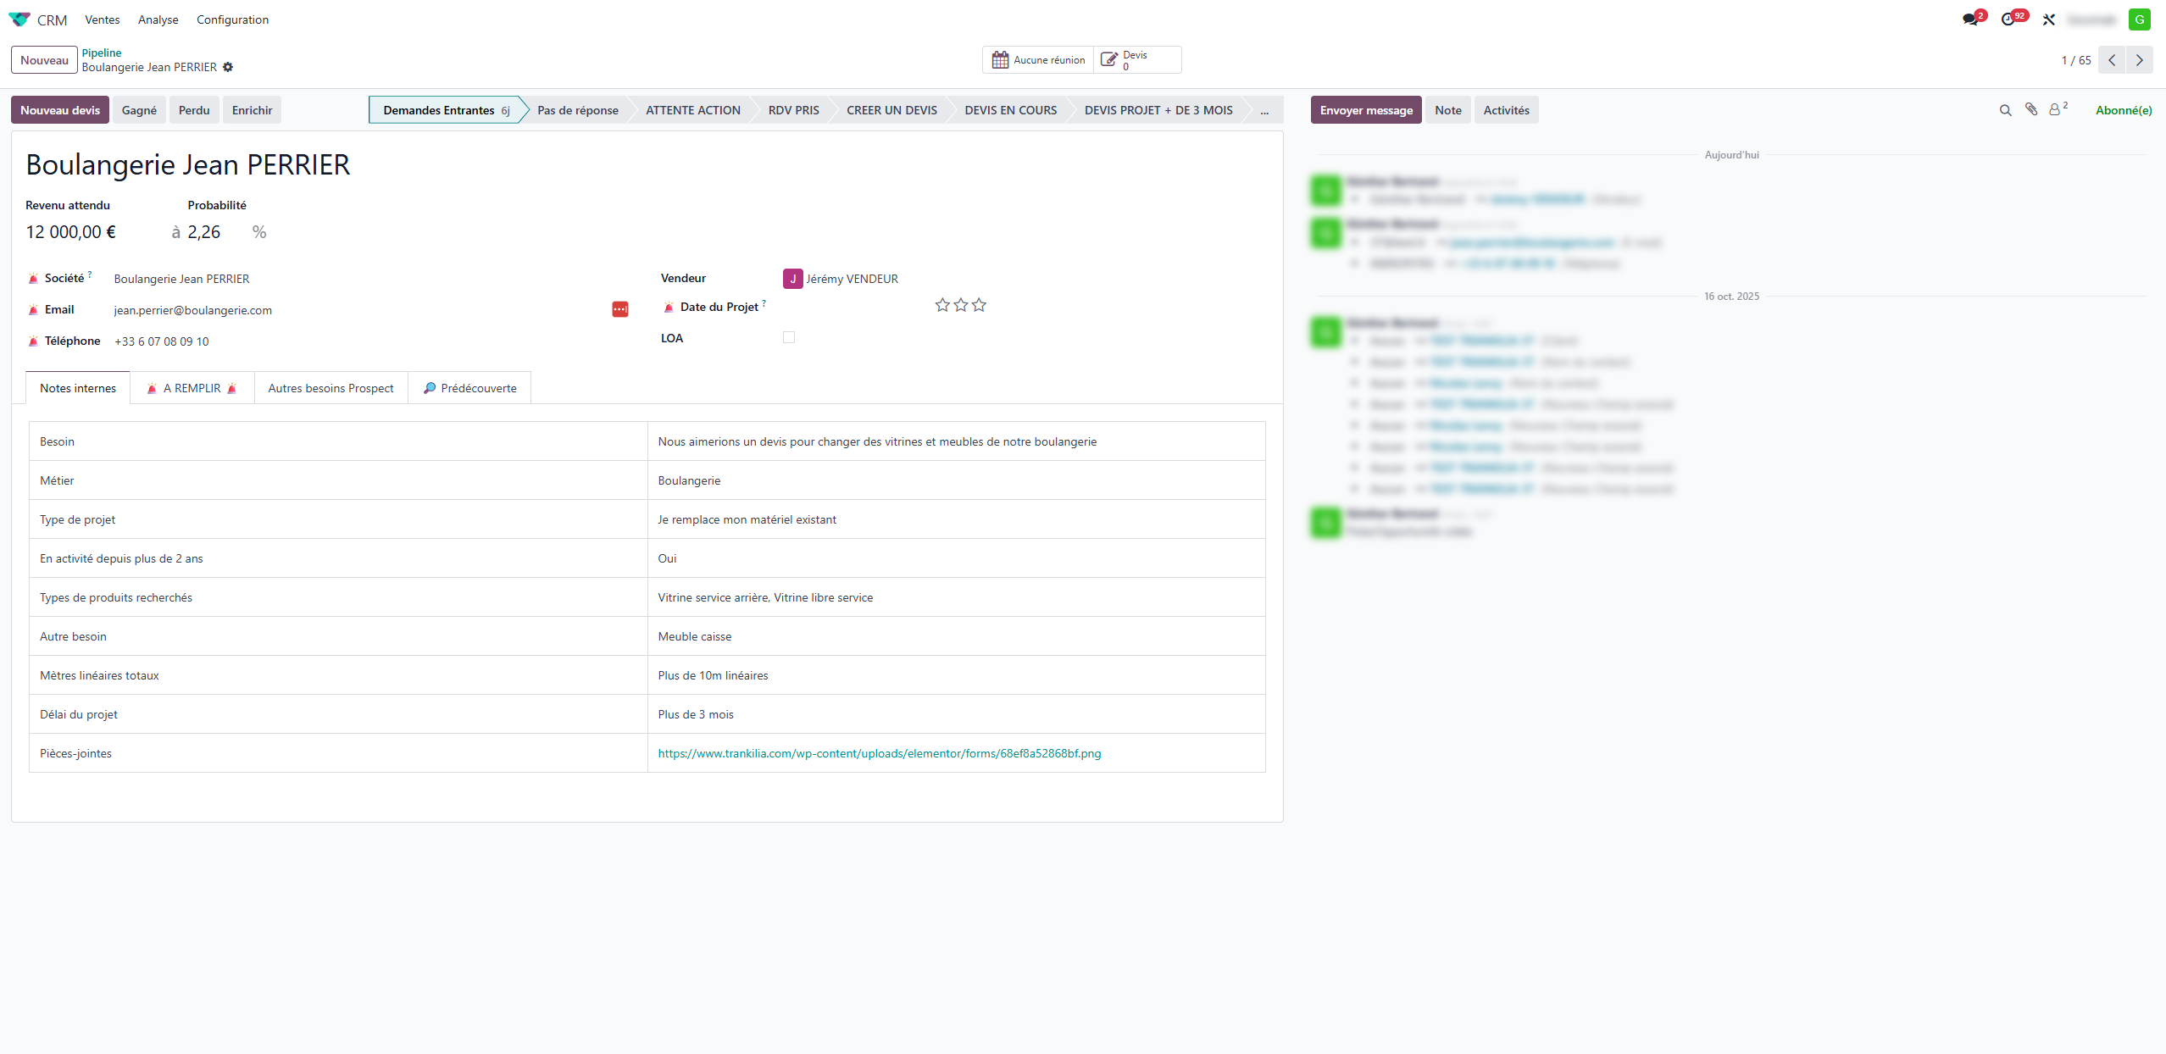Select the RDV PRIS stage

click(793, 110)
